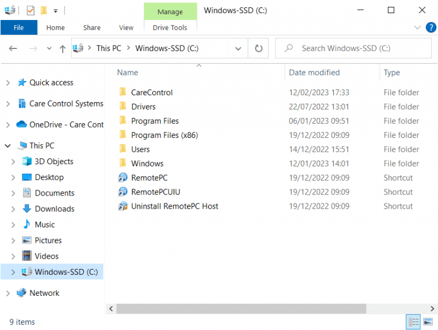Select the Manage contextual tab
The image size is (438, 330).
[170, 11]
